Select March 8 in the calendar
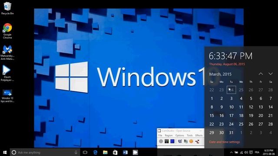 click(x=212, y=107)
